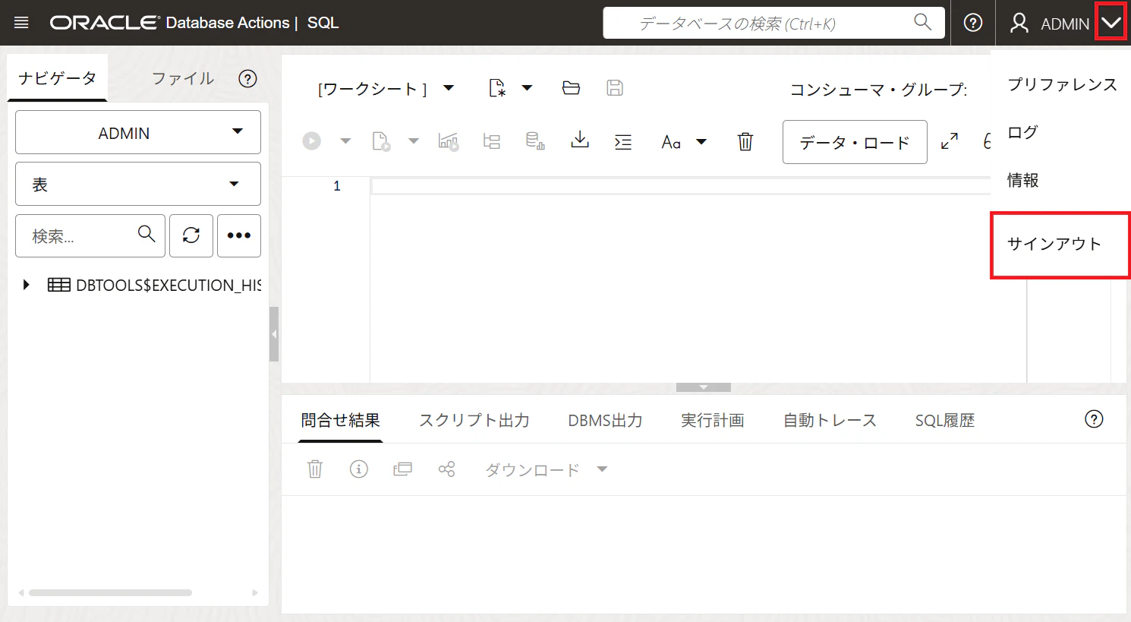Click the format indent icon
The width and height of the screenshot is (1131, 622).
(x=623, y=142)
